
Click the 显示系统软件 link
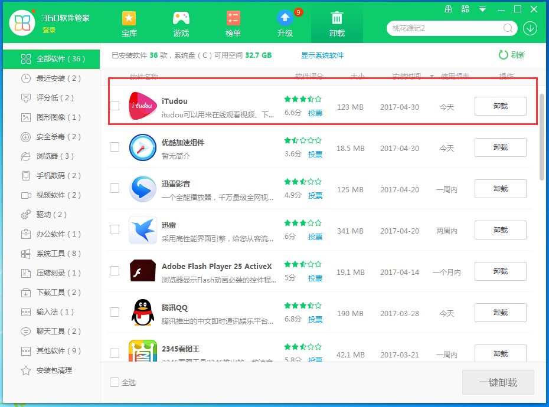[x=322, y=55]
